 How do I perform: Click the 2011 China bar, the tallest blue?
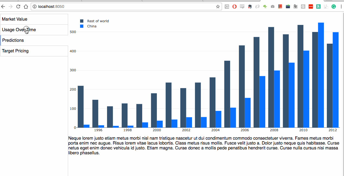tap(321, 75)
